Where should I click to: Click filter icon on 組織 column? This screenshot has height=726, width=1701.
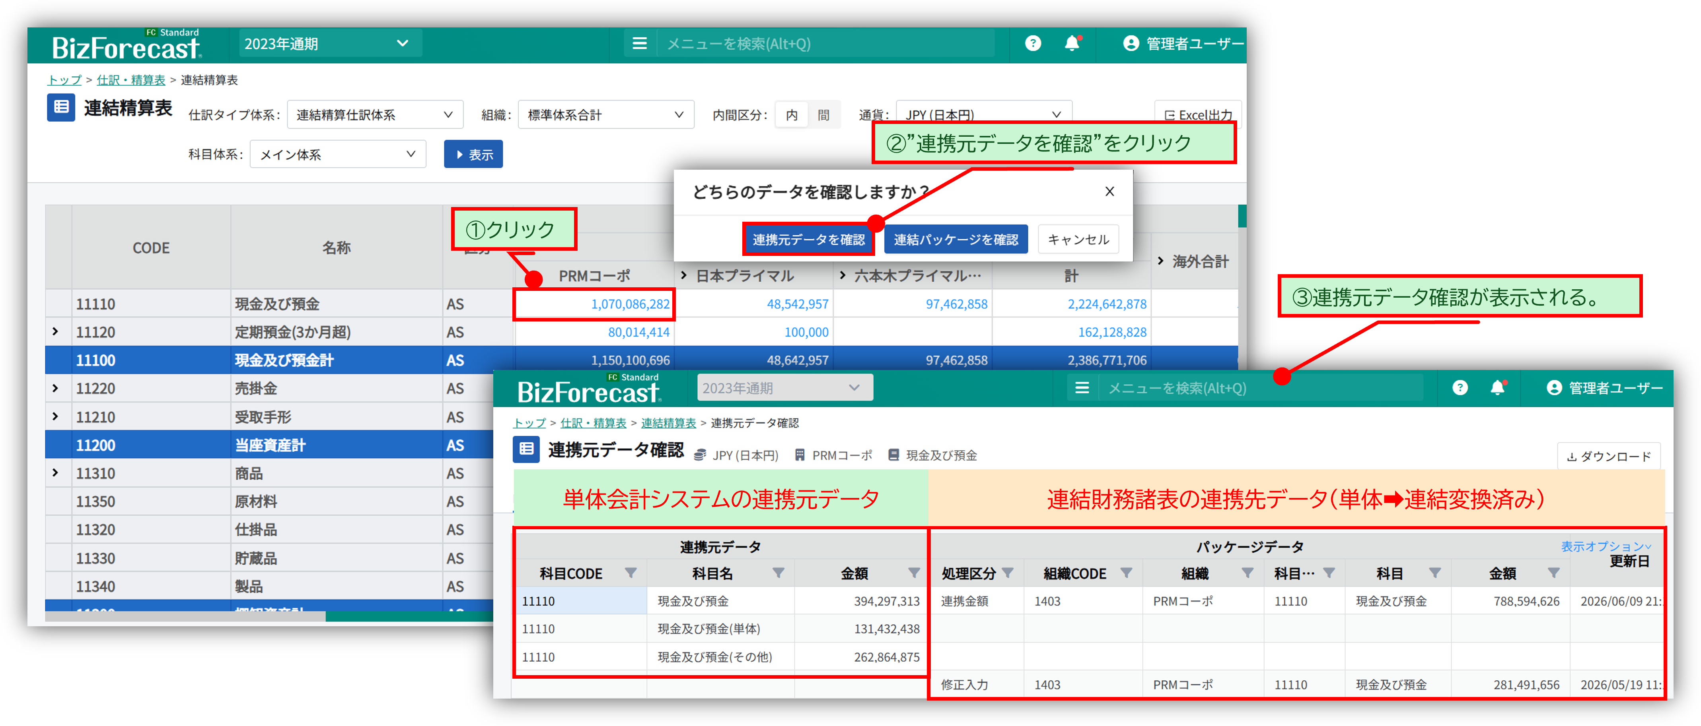1248,572
